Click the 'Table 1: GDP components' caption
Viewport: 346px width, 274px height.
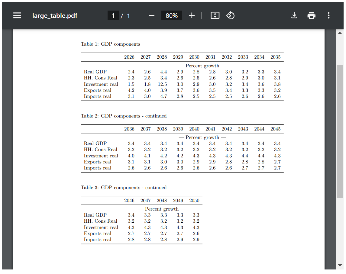tap(110, 44)
